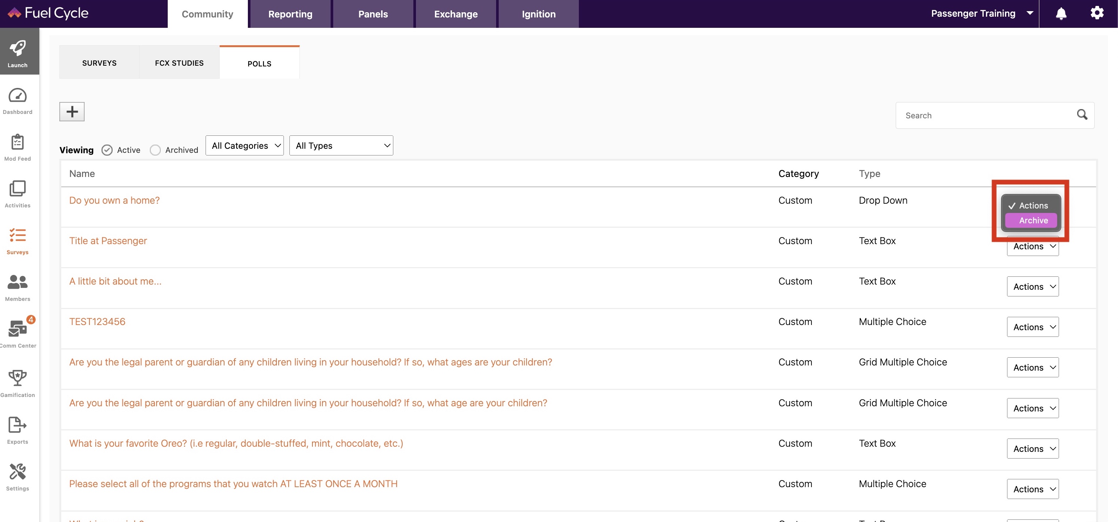Open the gear settings icon in header

click(x=1097, y=13)
